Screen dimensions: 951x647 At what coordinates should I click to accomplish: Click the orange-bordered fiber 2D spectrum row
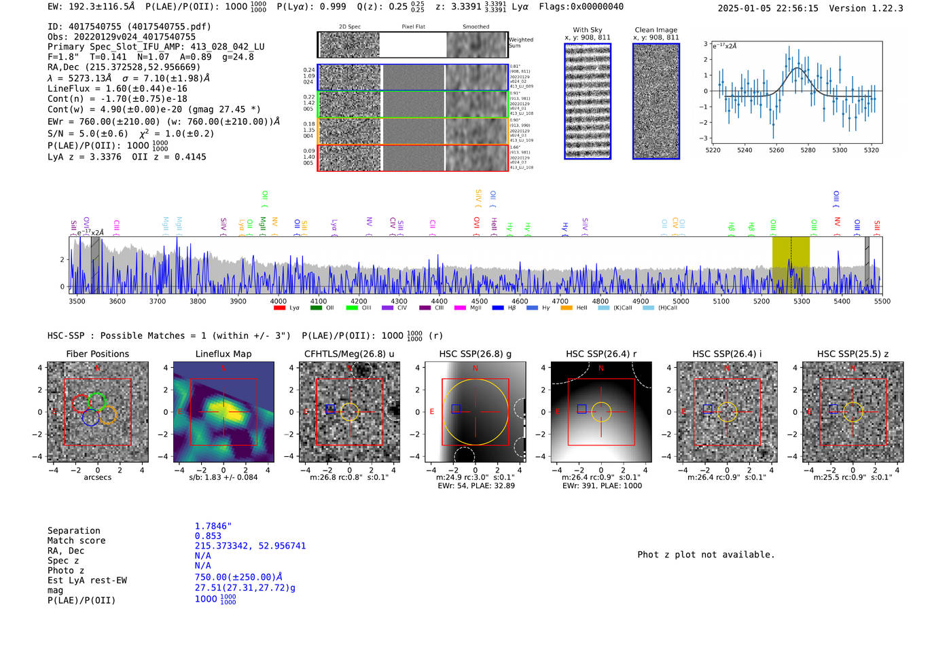click(412, 131)
